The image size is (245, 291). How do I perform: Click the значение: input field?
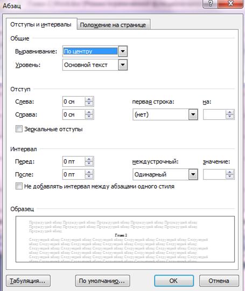click(x=214, y=174)
